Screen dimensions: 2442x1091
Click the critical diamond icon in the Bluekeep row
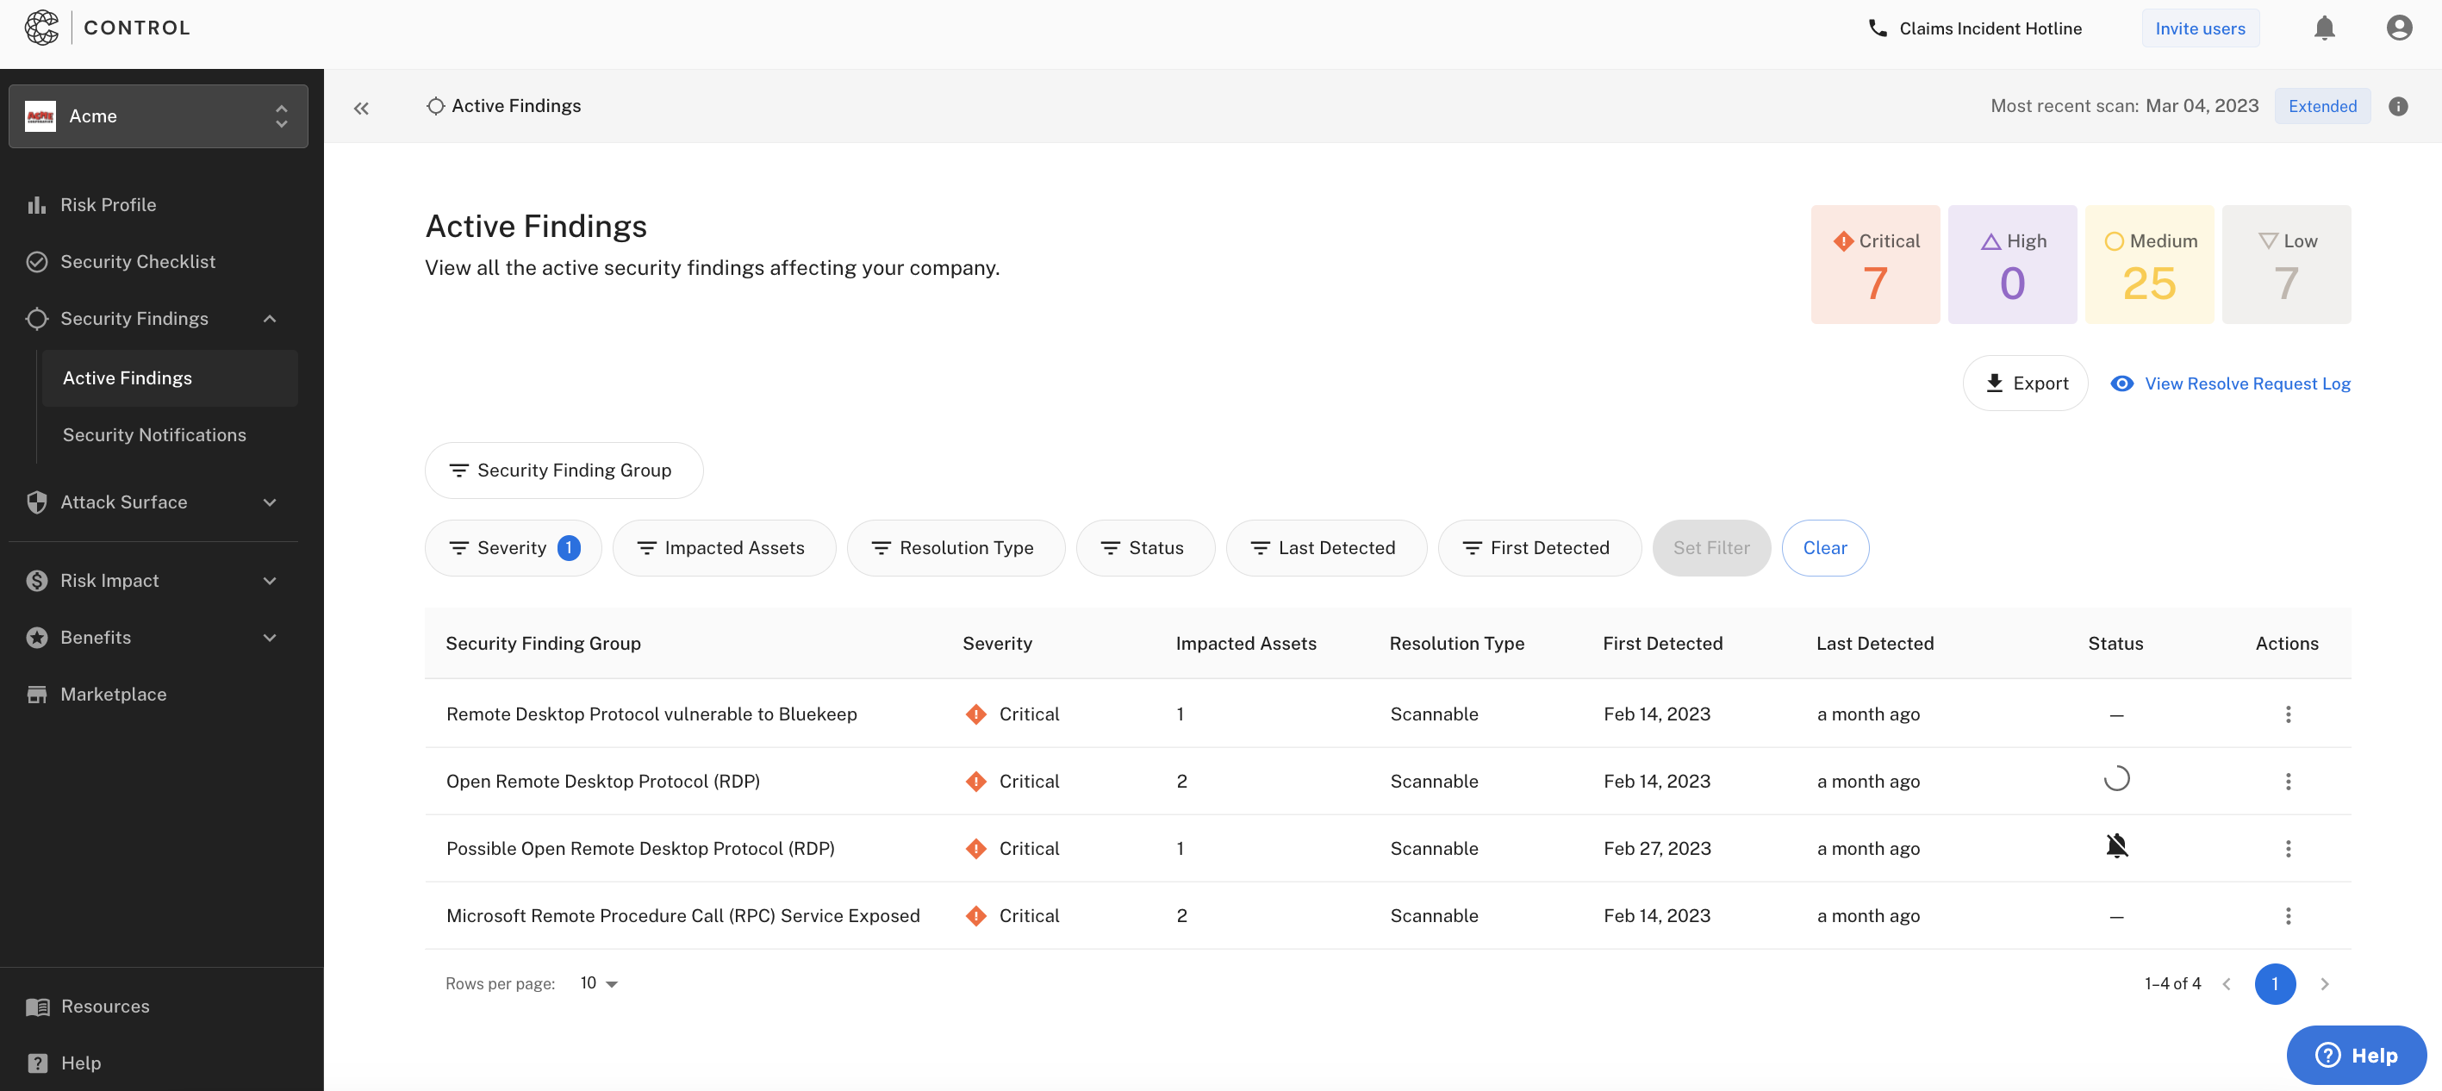[975, 714]
